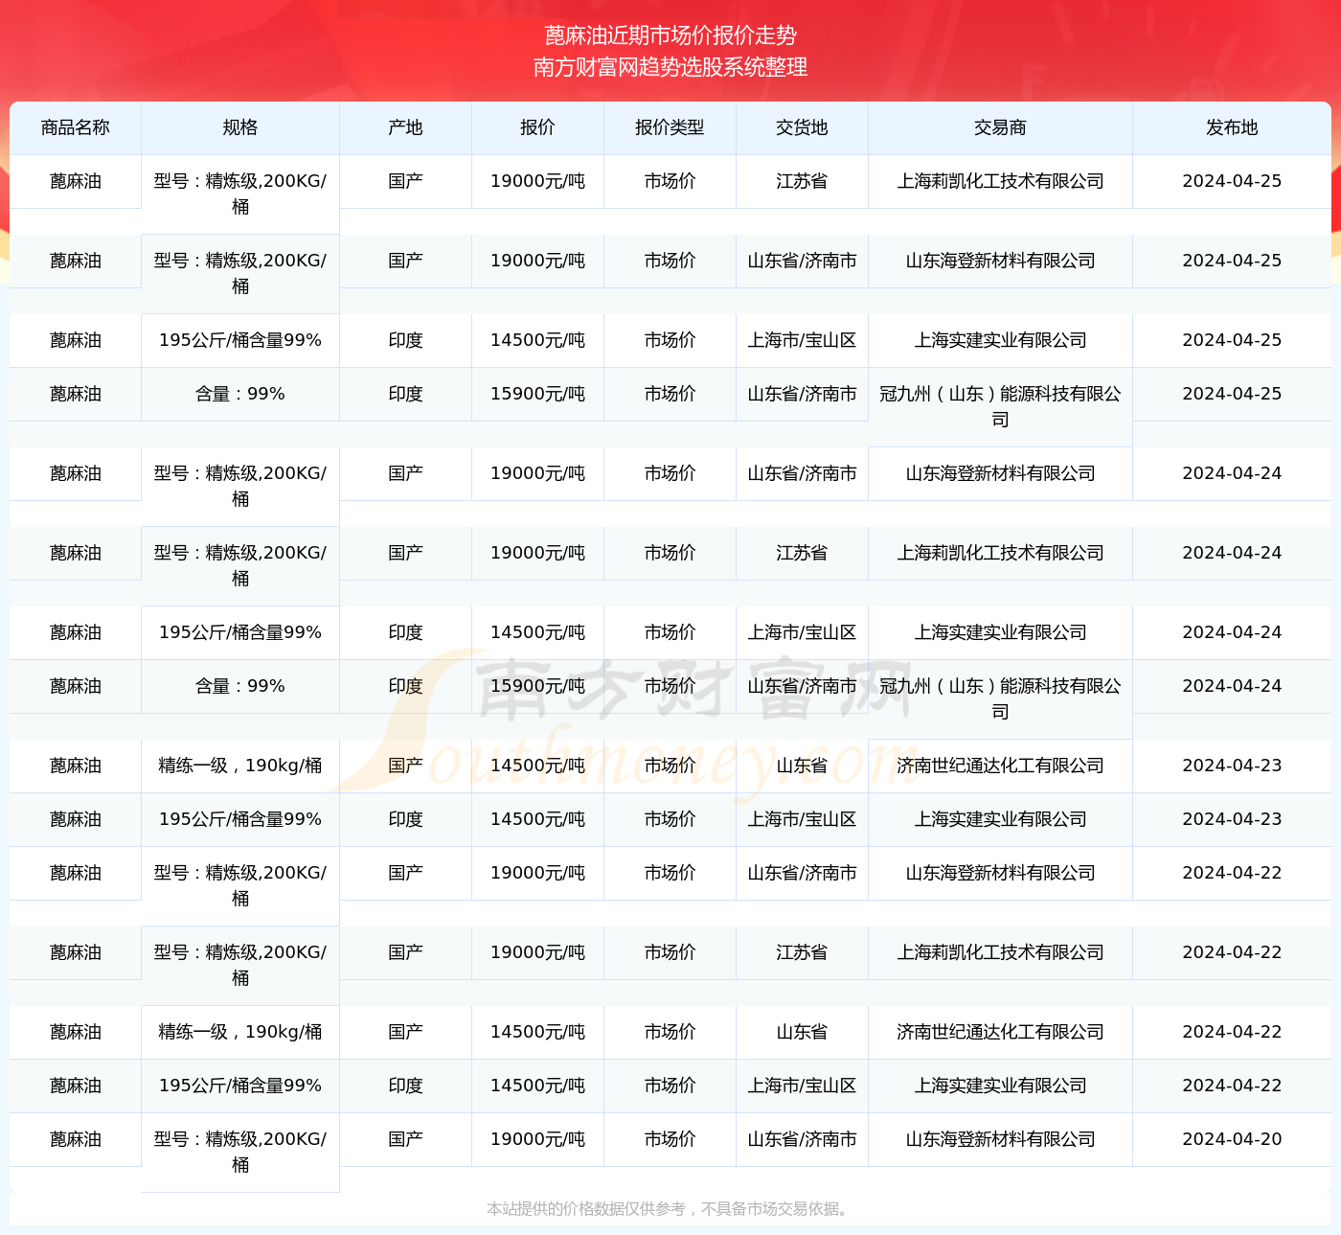Click the 报价 column header
This screenshot has width=1341, height=1235.
pos(537,127)
